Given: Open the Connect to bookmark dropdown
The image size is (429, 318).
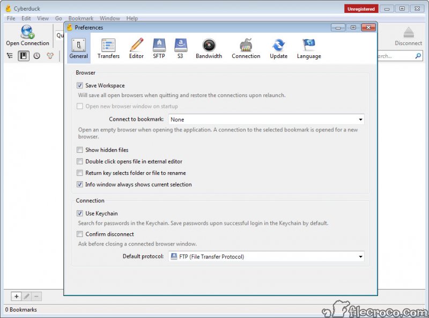Looking at the screenshot, I should pos(266,120).
